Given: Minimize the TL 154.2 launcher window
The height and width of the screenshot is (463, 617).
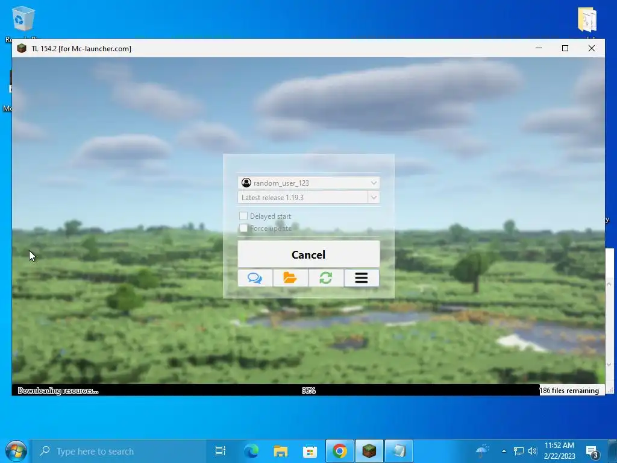Looking at the screenshot, I should click(539, 48).
